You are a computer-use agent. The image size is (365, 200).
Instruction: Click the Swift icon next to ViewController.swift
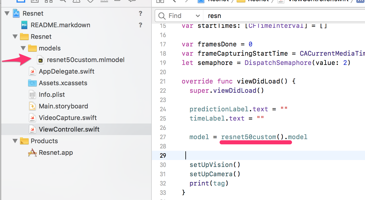32,129
